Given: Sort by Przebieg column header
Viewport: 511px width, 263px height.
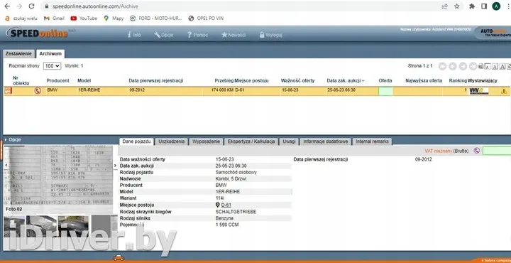Looking at the screenshot, I should click(x=224, y=80).
